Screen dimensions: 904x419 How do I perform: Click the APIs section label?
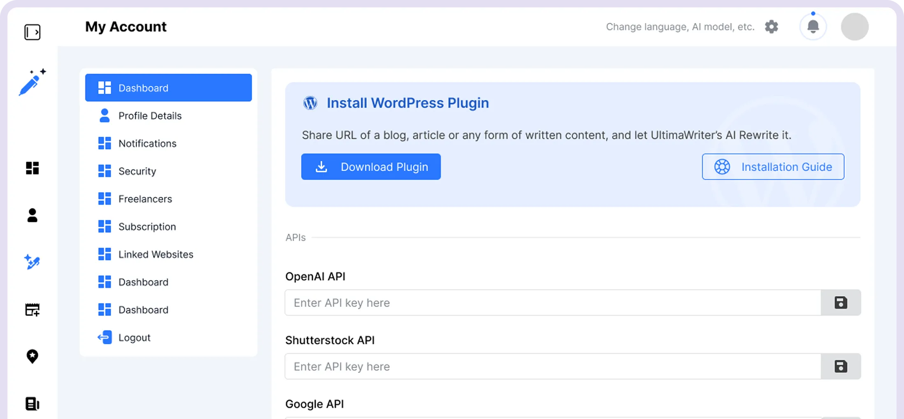point(296,237)
